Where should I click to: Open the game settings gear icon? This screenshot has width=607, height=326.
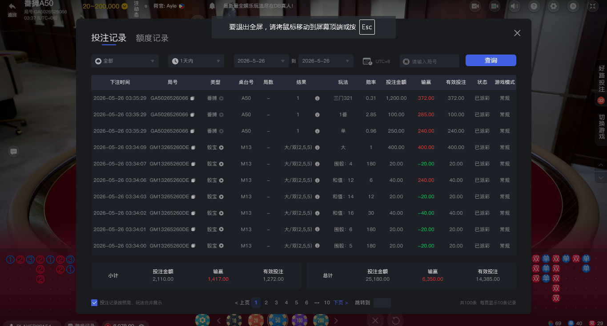(554, 6)
